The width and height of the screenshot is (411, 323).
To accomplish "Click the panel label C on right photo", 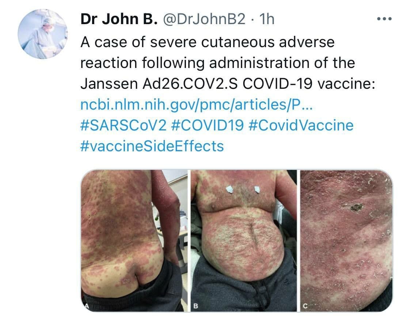I will [x=305, y=306].
